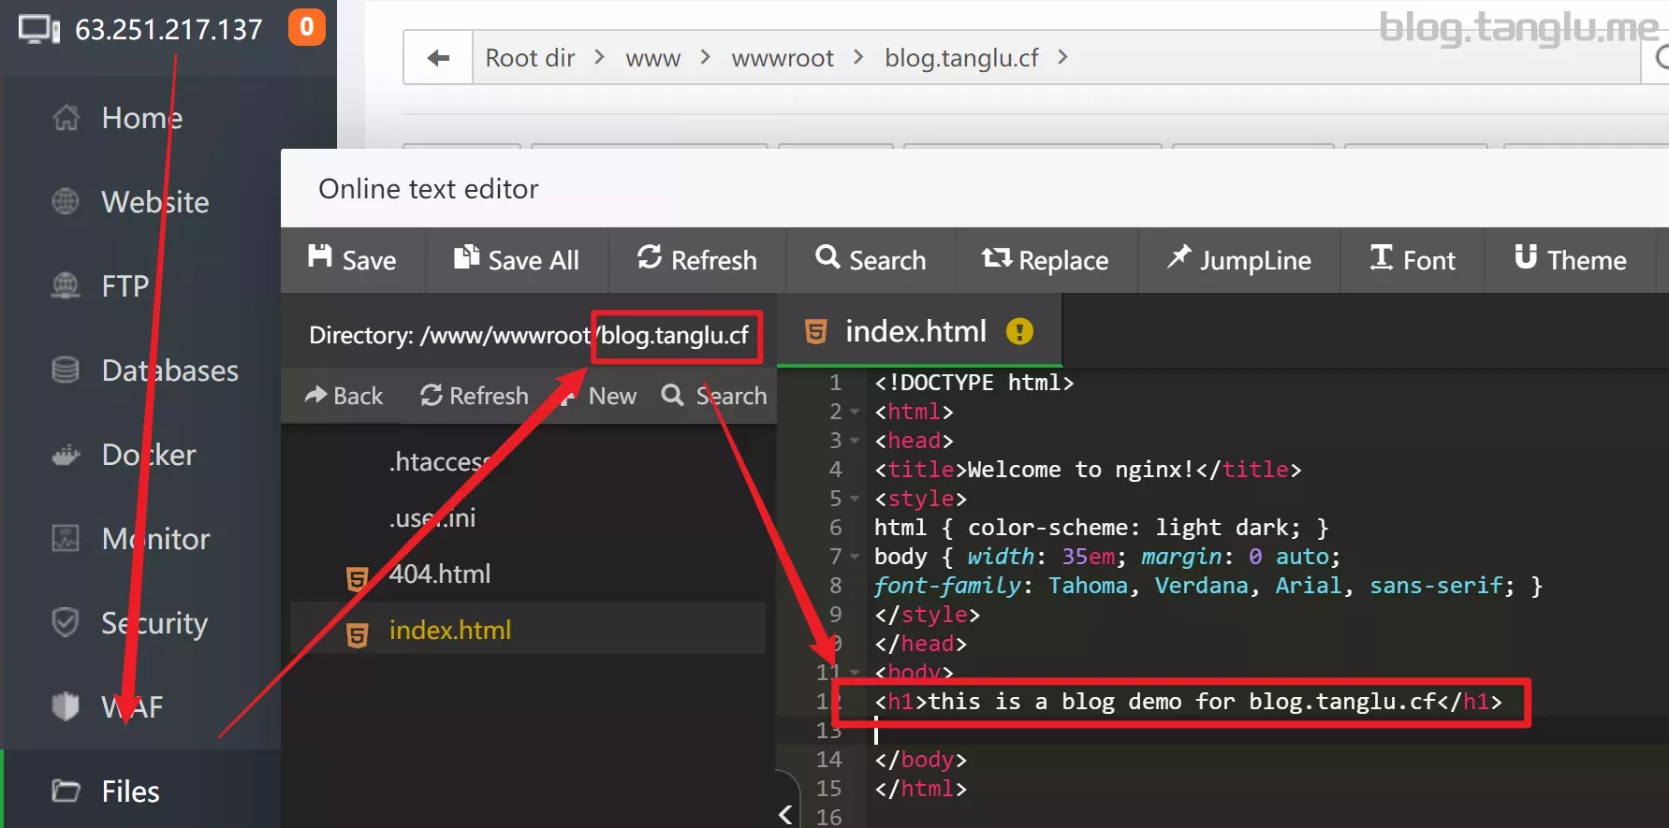Click the Save disk icon in editor toolbar
The image size is (1669, 828).
click(320, 257)
